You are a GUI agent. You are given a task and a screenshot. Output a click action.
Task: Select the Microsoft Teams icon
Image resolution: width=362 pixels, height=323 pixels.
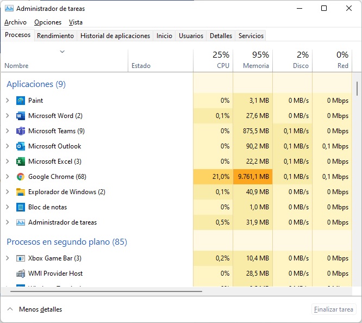(x=21, y=131)
